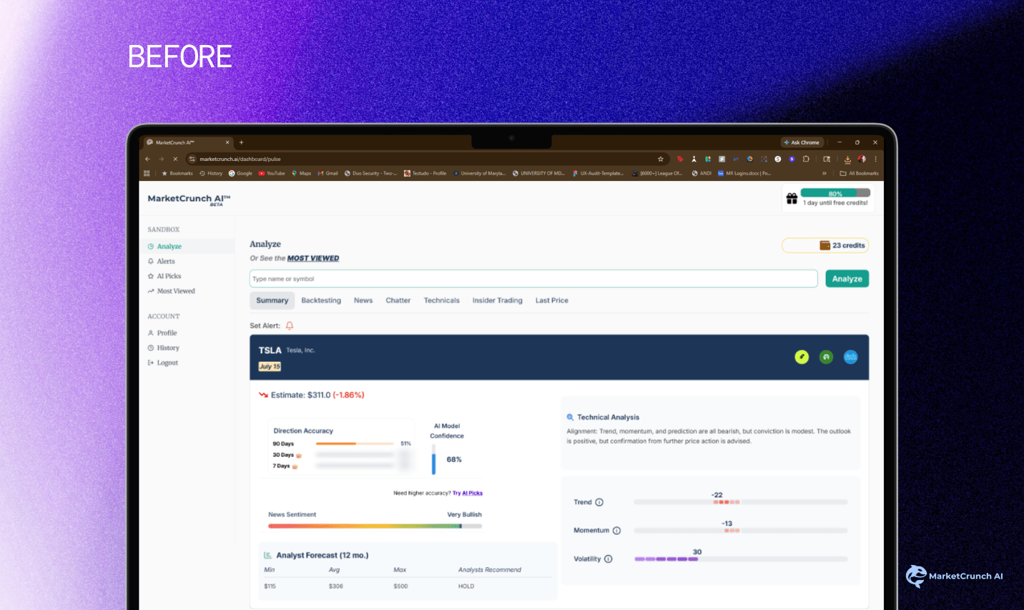Bookmark this page with the star icon

click(661, 159)
